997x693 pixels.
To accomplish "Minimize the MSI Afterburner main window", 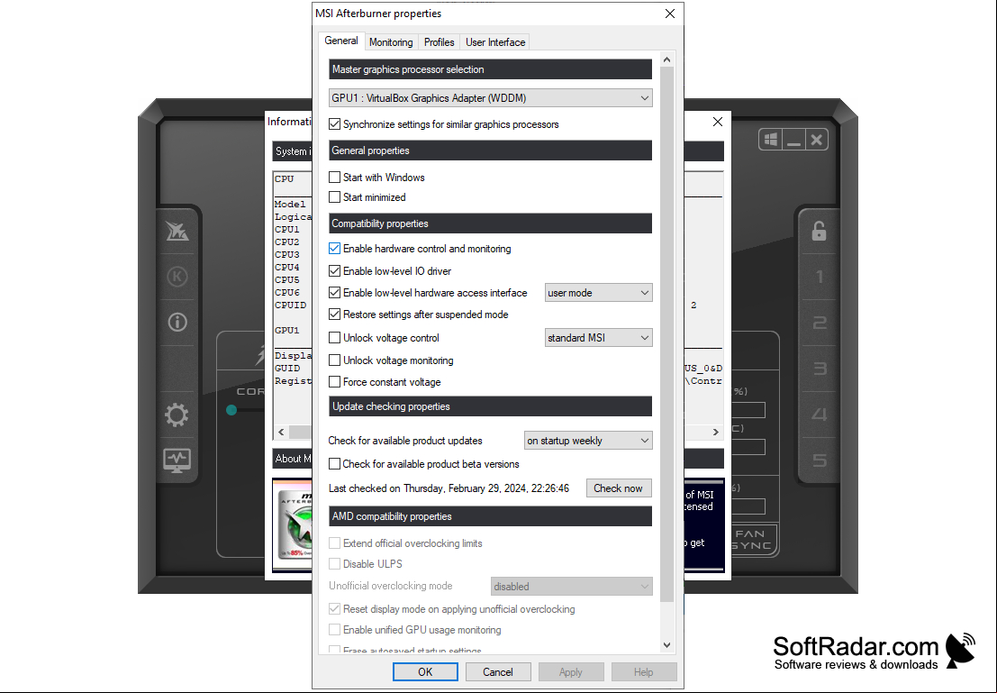I will [x=793, y=140].
